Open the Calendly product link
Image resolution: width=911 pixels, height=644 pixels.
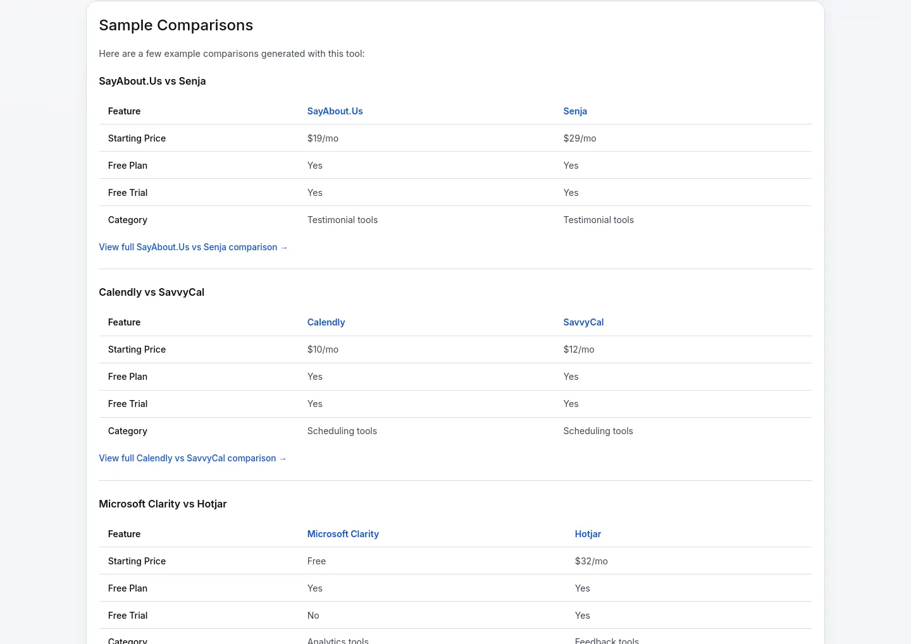(x=326, y=322)
